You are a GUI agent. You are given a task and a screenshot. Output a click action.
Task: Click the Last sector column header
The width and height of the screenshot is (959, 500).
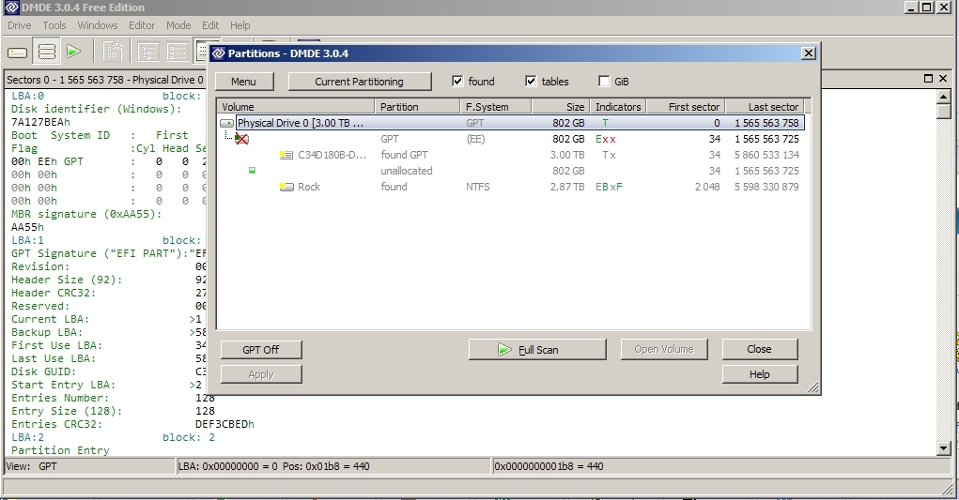point(765,107)
